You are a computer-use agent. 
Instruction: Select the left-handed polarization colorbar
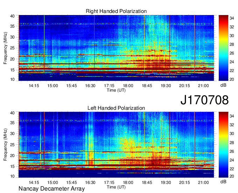pyautogui.click(x=223, y=145)
